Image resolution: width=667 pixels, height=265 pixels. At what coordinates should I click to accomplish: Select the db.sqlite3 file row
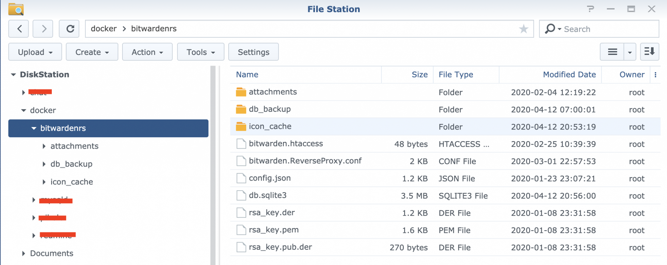326,196
